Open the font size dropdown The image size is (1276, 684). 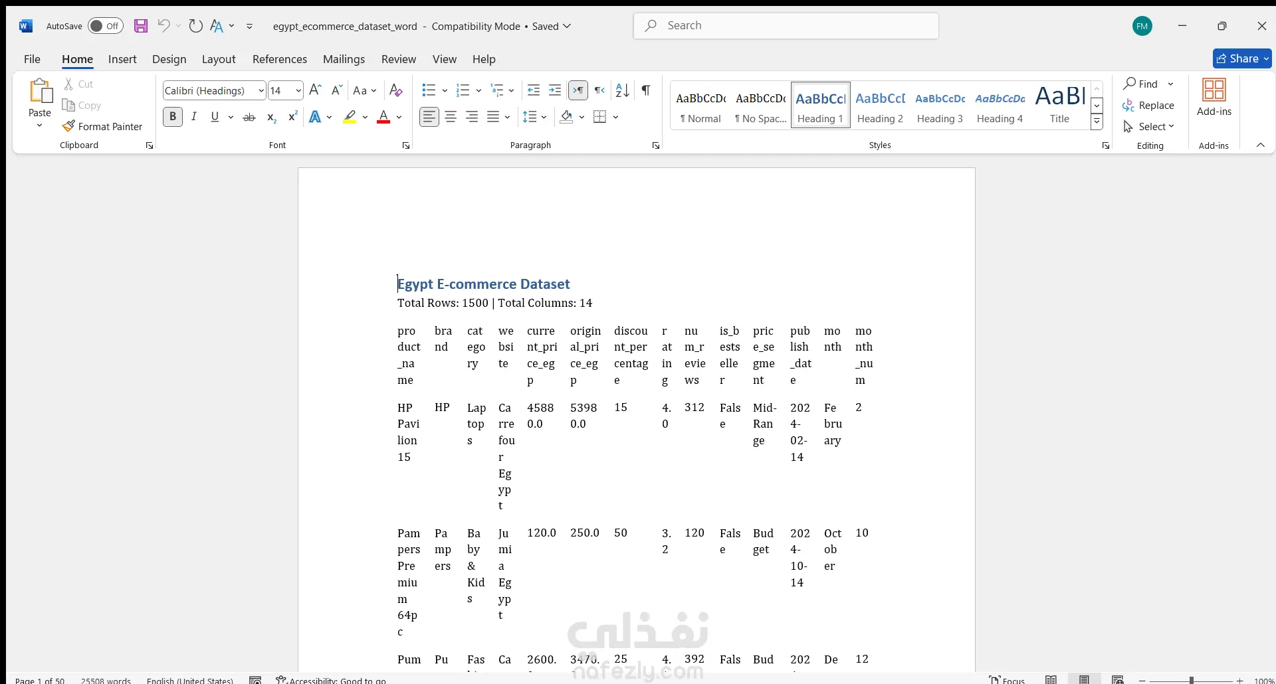[298, 90]
